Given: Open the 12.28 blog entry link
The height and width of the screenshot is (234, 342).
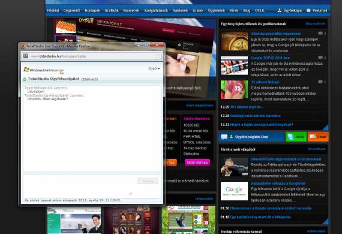Looking at the screenshot, I should (255, 116).
